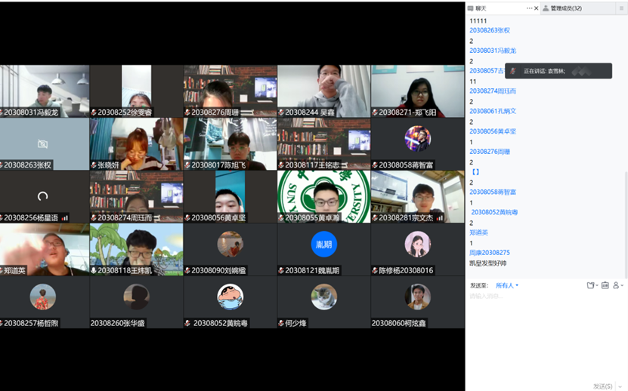The image size is (628, 391).
Task: Click the muted microphone icon in speaking banner
Action: (x=514, y=71)
